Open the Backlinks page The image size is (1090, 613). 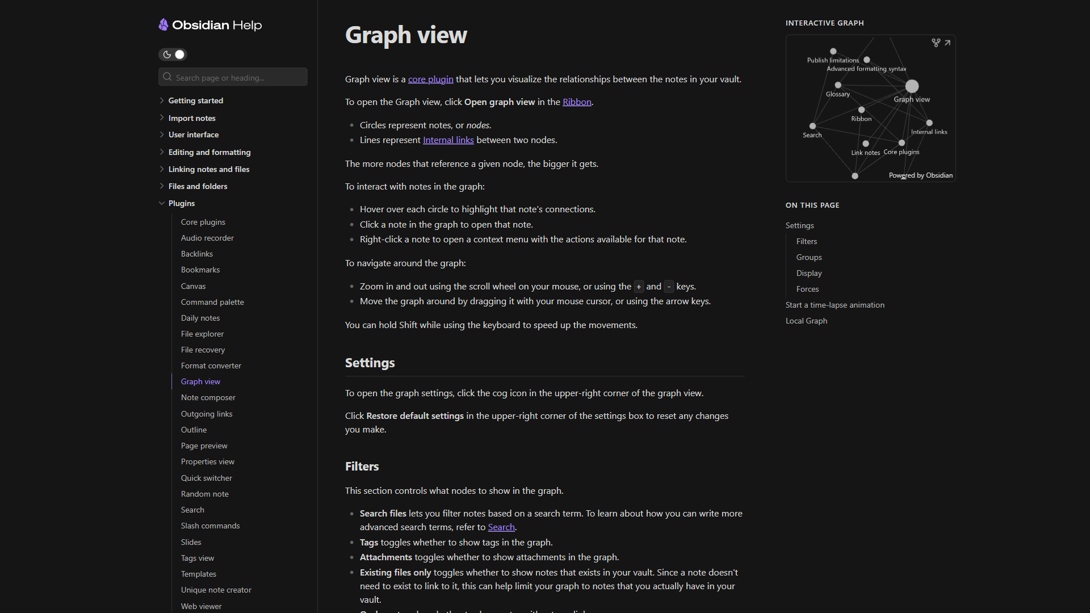tap(197, 254)
